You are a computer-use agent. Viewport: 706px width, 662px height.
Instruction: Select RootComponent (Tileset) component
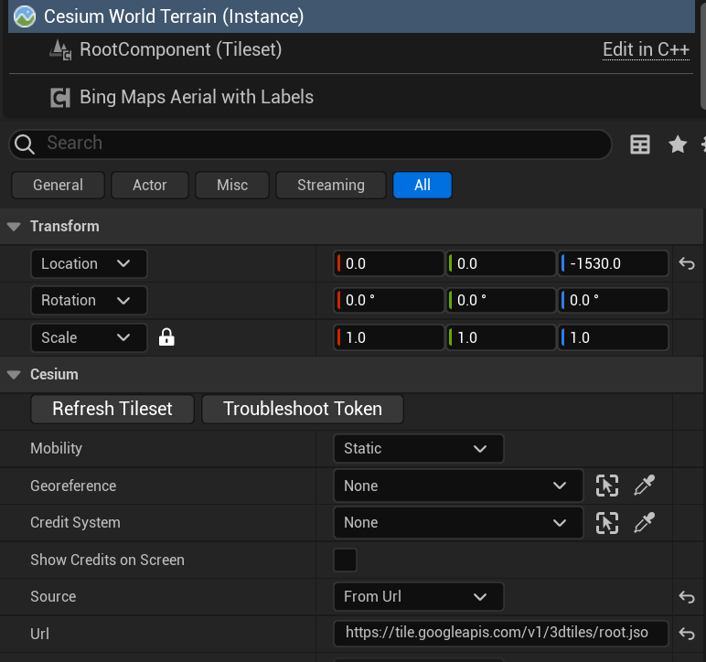[180, 49]
